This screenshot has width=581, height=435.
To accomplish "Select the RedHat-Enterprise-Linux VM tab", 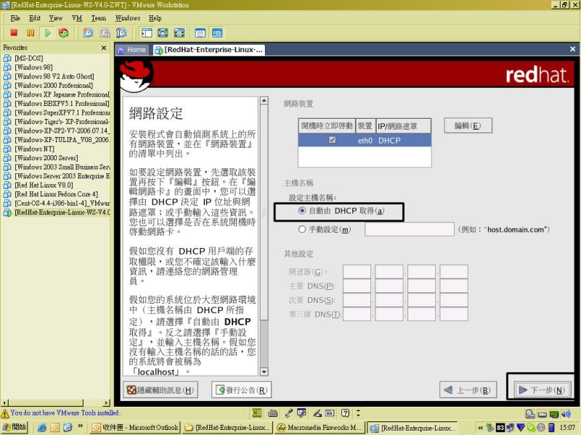I will tap(209, 49).
